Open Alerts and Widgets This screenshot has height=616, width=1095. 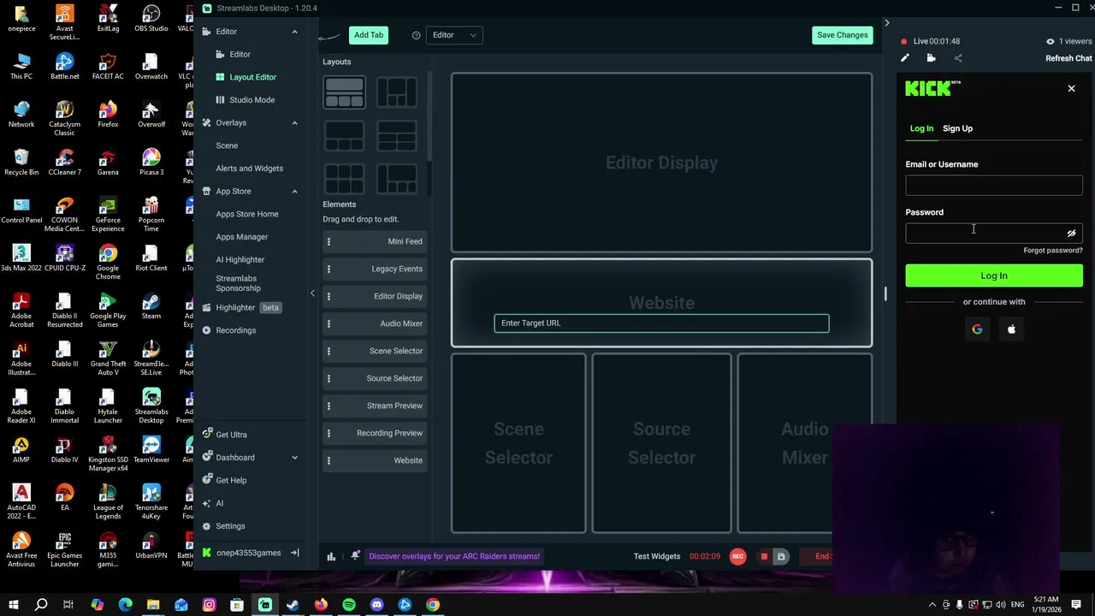click(x=249, y=169)
